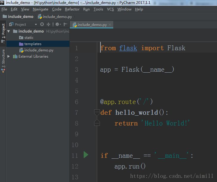The height and width of the screenshot is (182, 217).
Task: Fold the hello_world function using the gutter marker
Action: (97, 113)
